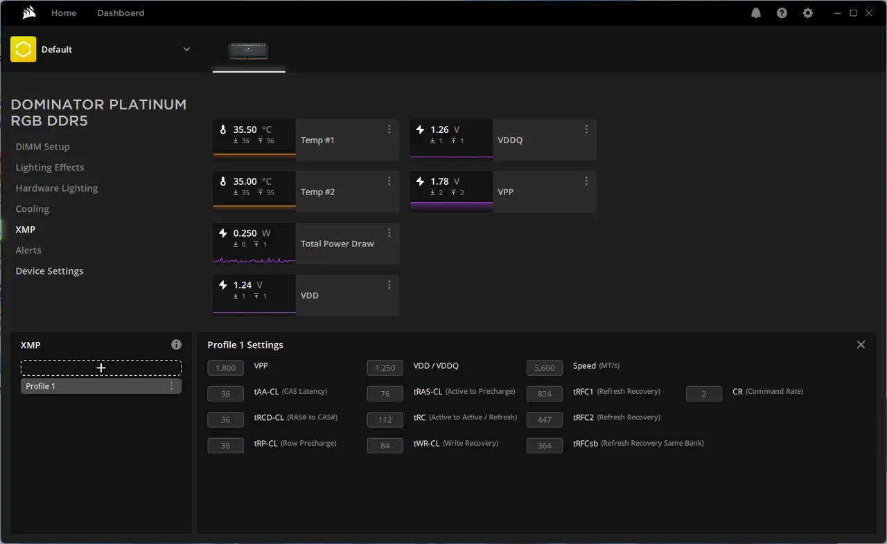This screenshot has width=887, height=544.
Task: Select XMP in the sidebar
Action: 26,230
